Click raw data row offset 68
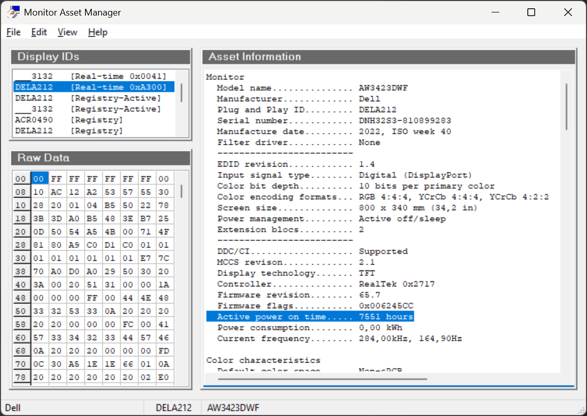Screen dimensions: 587x416 pos(21,351)
